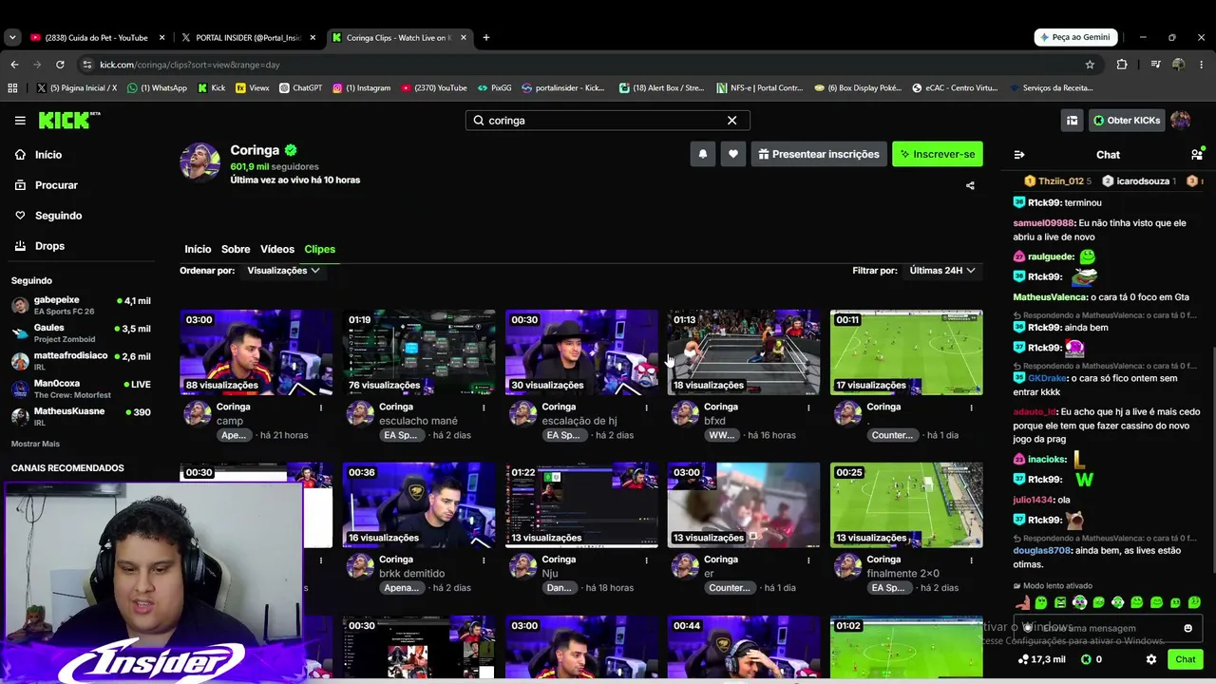
Task: Share the Coringa channel via share icon
Action: click(x=970, y=185)
